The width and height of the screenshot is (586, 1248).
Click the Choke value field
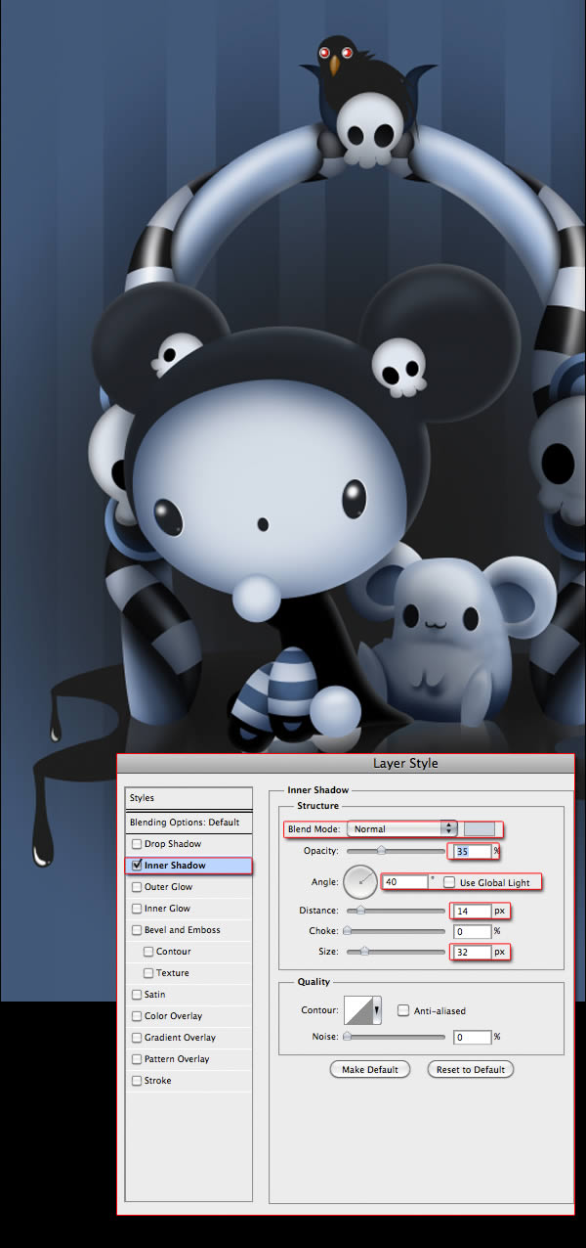pyautogui.click(x=471, y=931)
